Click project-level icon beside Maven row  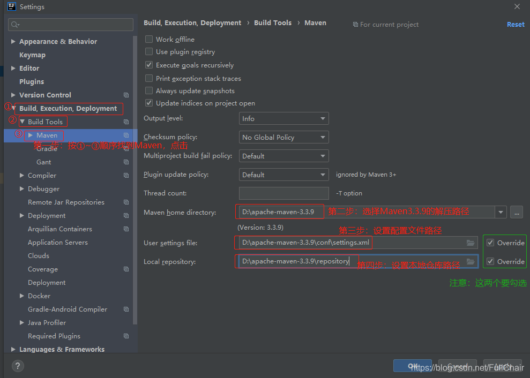126,135
